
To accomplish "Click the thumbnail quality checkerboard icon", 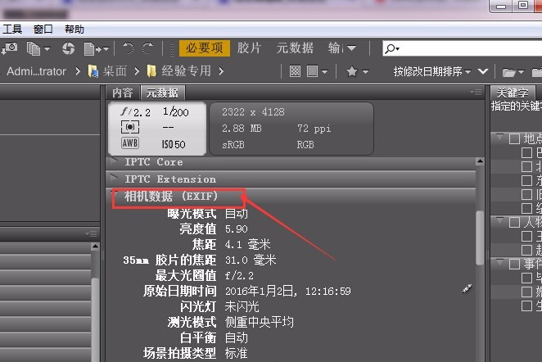I will click(x=295, y=71).
